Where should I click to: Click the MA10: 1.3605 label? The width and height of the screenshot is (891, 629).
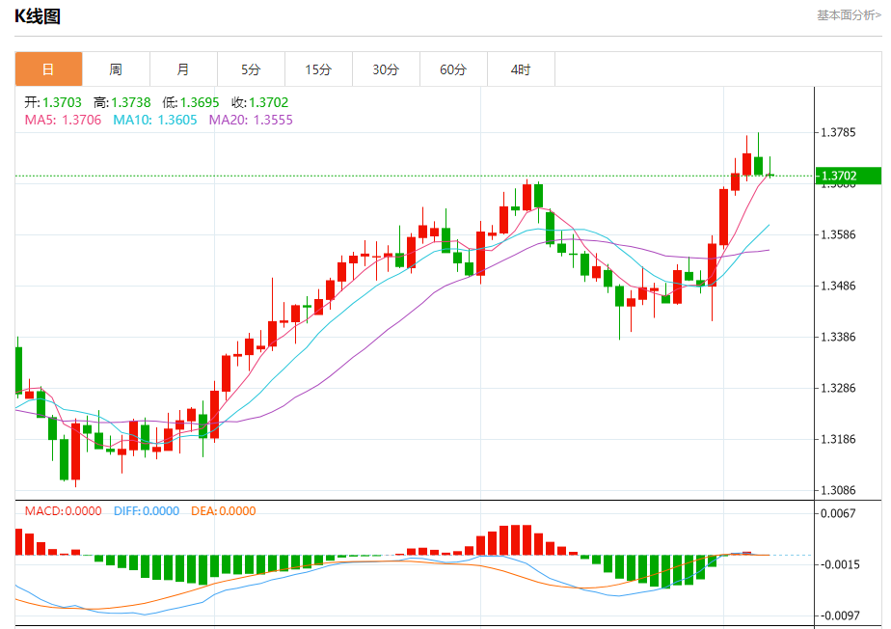[155, 120]
